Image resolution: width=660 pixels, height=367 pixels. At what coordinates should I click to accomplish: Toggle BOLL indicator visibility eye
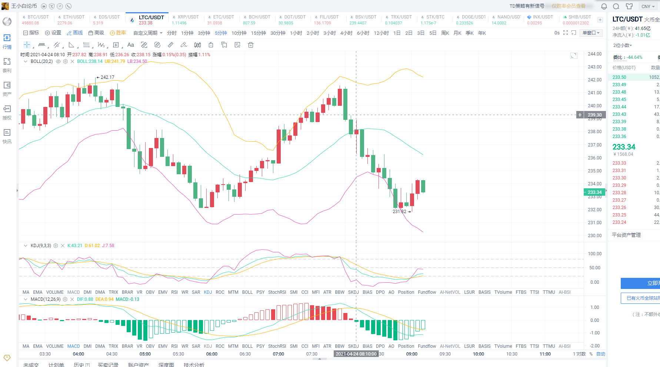[58, 61]
